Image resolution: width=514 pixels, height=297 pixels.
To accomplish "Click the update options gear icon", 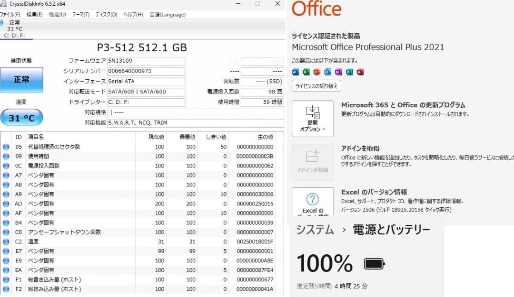I will tap(312, 114).
